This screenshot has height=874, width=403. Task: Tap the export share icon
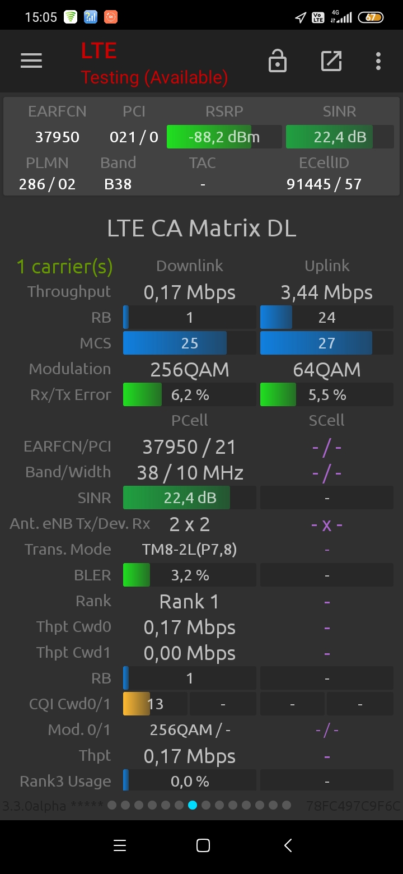(x=331, y=61)
